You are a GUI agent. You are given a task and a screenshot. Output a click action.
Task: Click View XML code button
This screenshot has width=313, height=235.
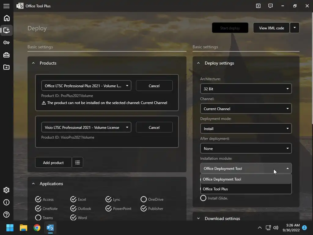tap(271, 28)
